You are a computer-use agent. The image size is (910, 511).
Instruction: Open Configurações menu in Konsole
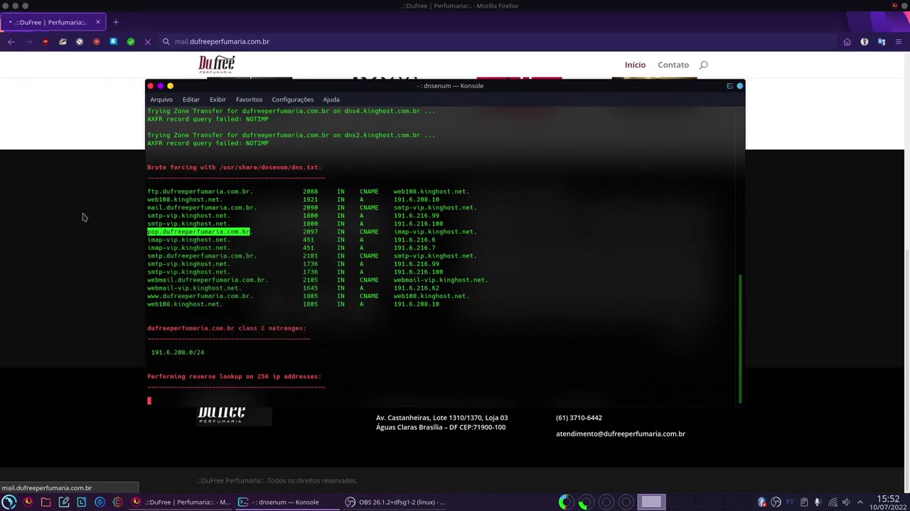pos(292,99)
